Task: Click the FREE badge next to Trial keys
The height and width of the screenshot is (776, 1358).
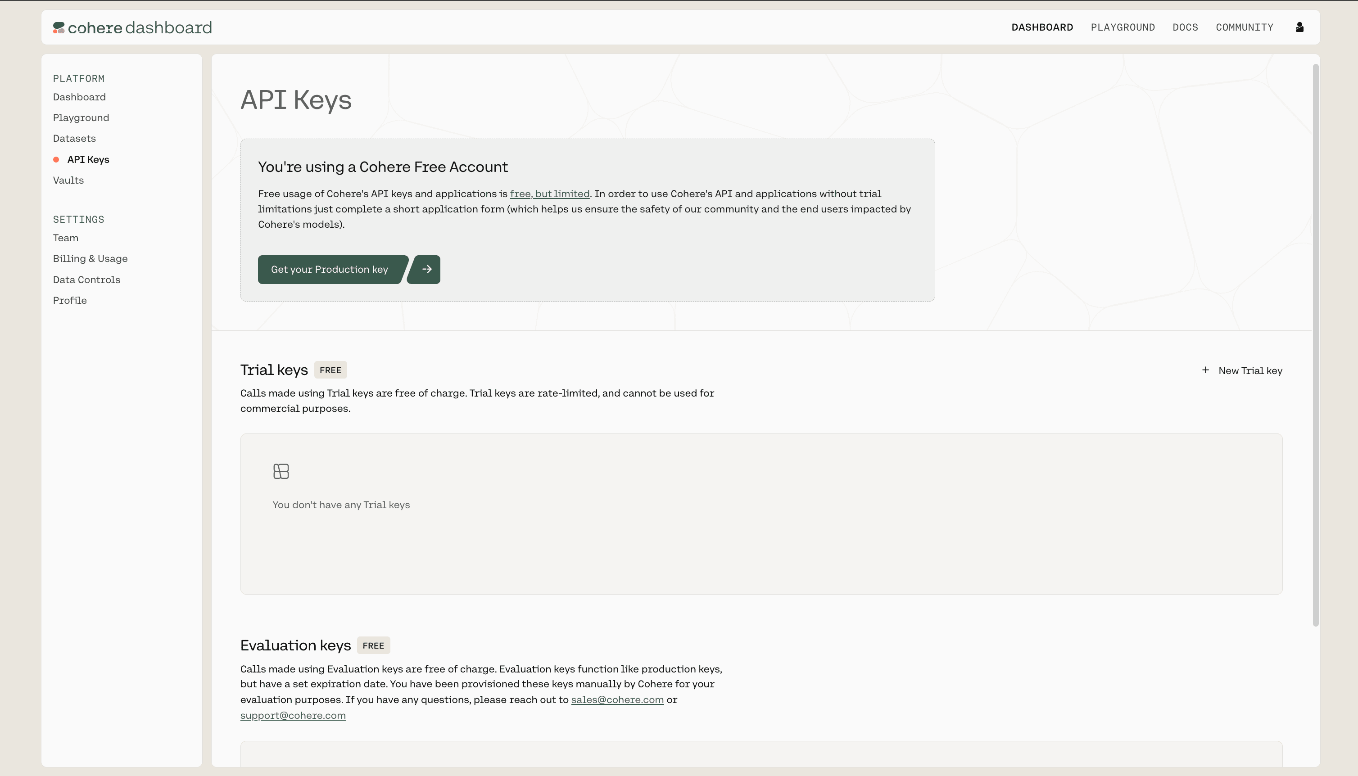Action: [330, 370]
